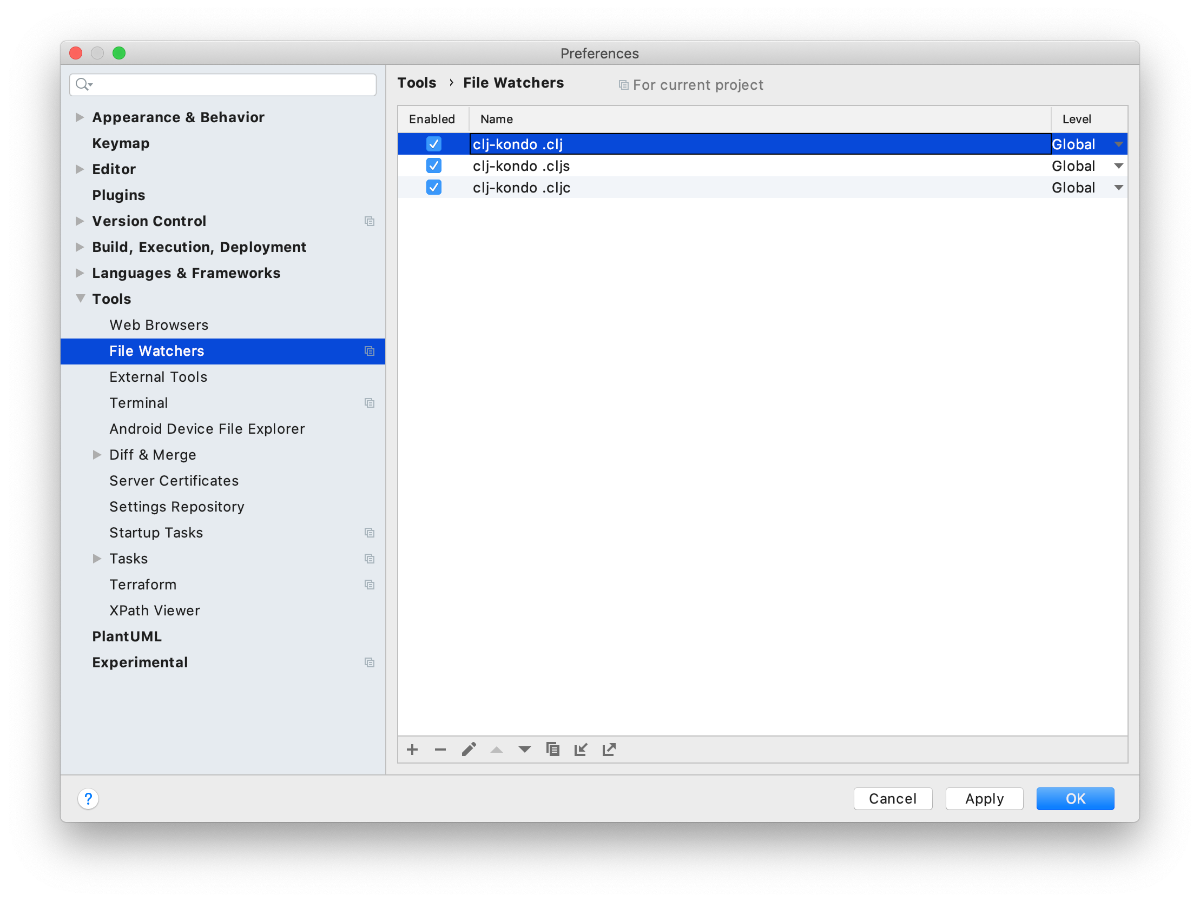Click the Copy watcher icon
Viewport: 1200px width, 902px height.
pos(553,750)
